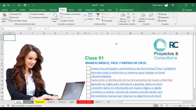Click Subtotal button
This screenshot has width=196, height=110.
tap(162, 21)
